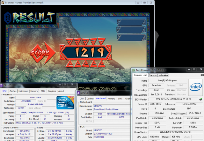Click the Specification field in CPU-Z
This screenshot has width=204, height=141.
[45, 113]
